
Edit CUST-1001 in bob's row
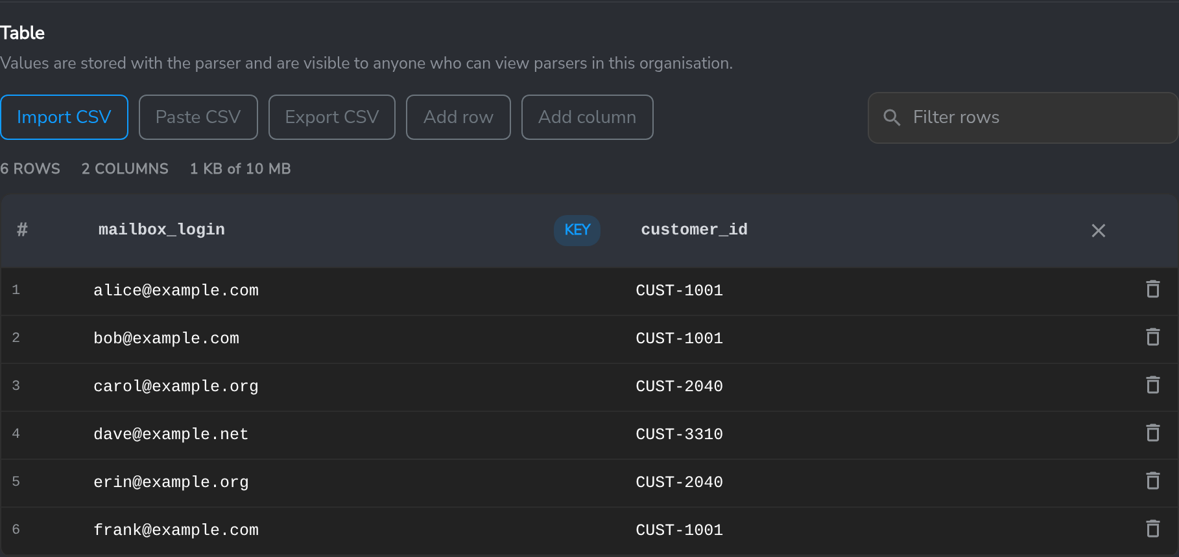click(x=679, y=338)
